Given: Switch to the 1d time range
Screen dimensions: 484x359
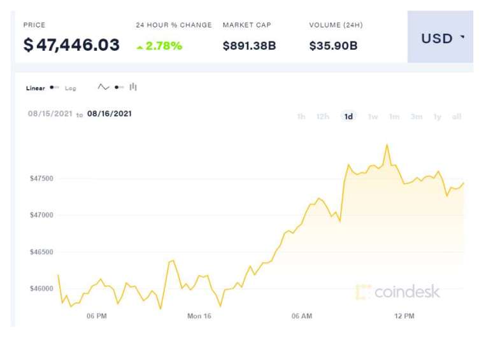Looking at the screenshot, I should (x=348, y=116).
